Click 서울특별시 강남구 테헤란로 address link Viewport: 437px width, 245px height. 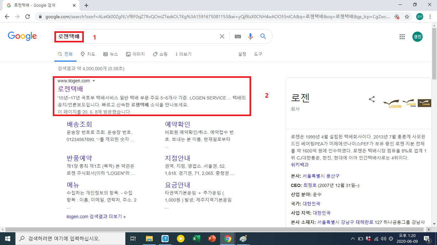345,222
